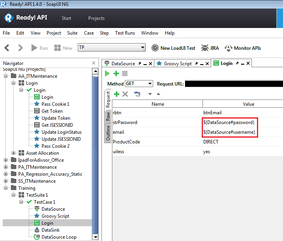Go to the Projects page
283x241 pixels.
point(96,18)
